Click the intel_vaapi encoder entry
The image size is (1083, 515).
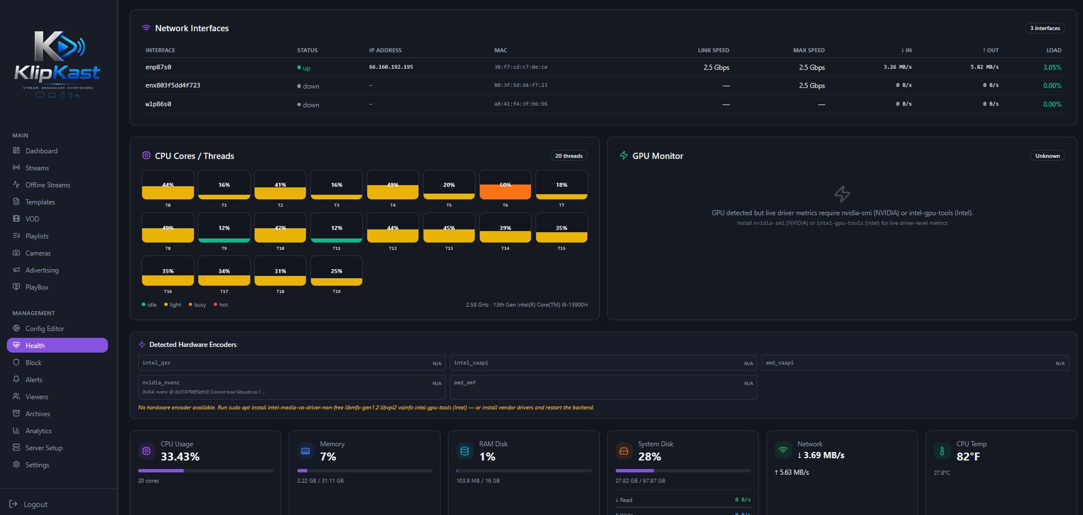point(603,363)
